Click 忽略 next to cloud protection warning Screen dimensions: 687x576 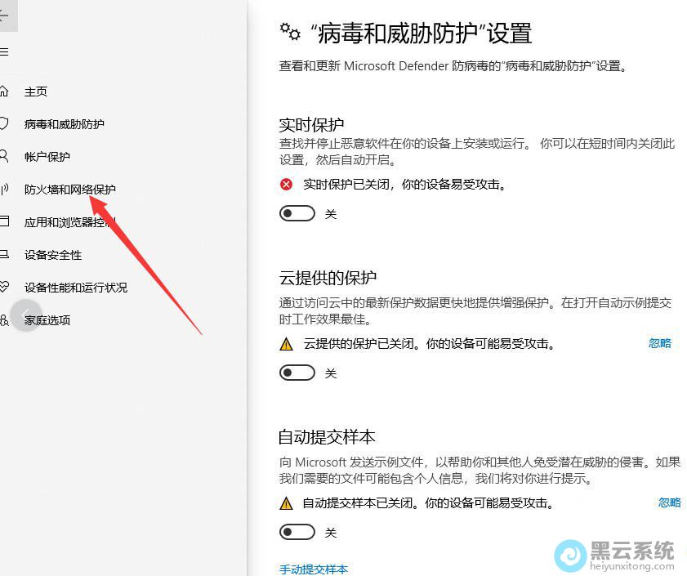point(660,343)
